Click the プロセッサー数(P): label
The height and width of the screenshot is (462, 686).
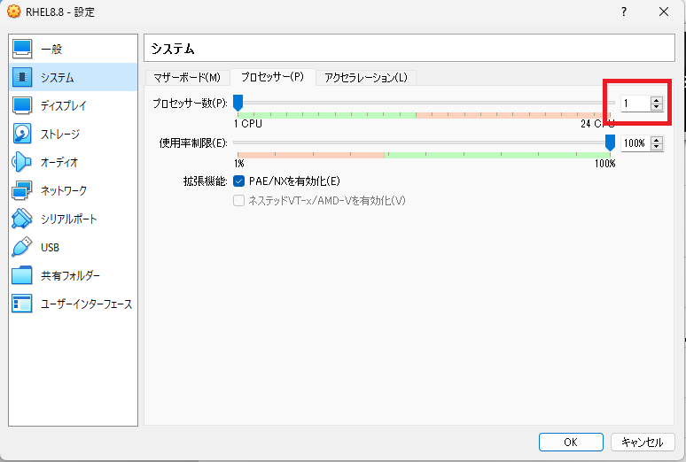[x=190, y=104]
